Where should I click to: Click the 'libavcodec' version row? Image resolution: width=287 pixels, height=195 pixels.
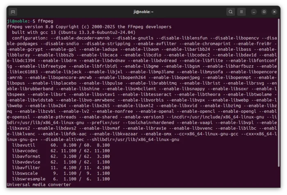[61, 151]
